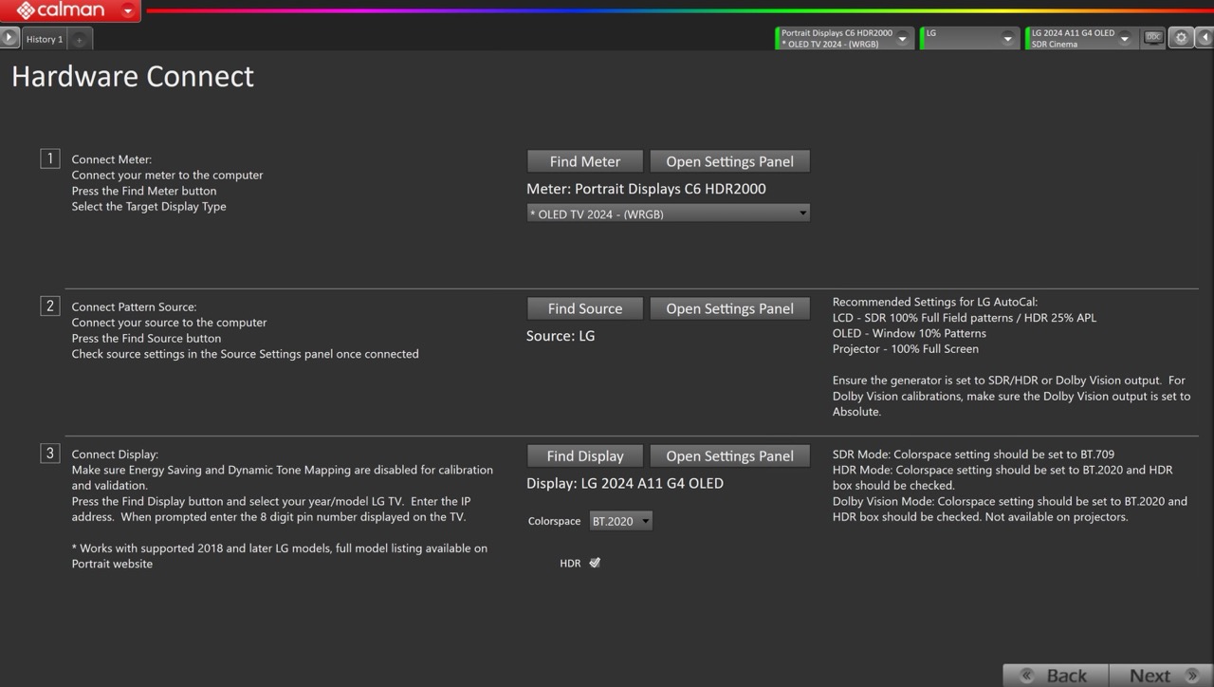Screen dimensions: 1214x687
Task: Proceed with the Next button
Action: [1161, 675]
